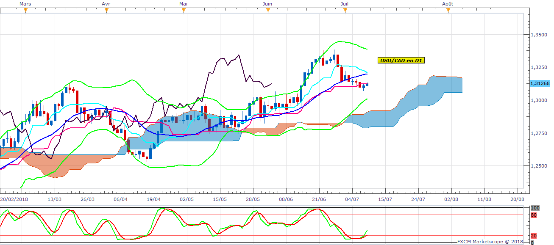Screen dimensions: 554x245
Task: Click the 19/04 date label
Action: pos(153,199)
